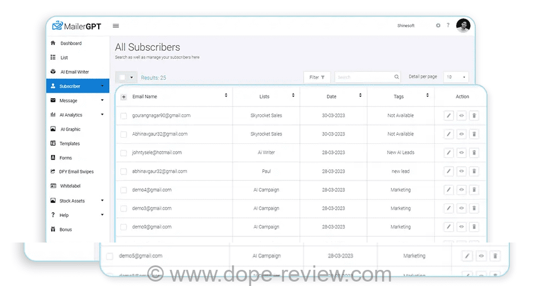Open the settings gear icon in header
Screen dimensions: 540x286
coord(438,26)
